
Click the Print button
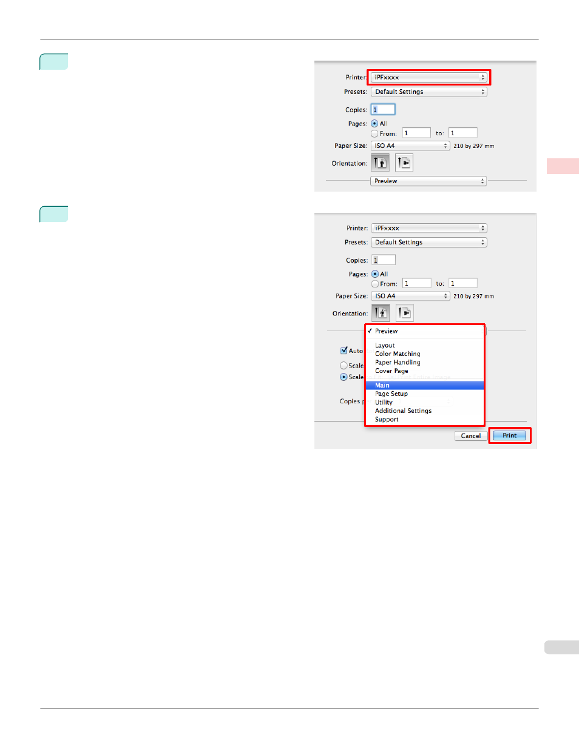tap(509, 435)
